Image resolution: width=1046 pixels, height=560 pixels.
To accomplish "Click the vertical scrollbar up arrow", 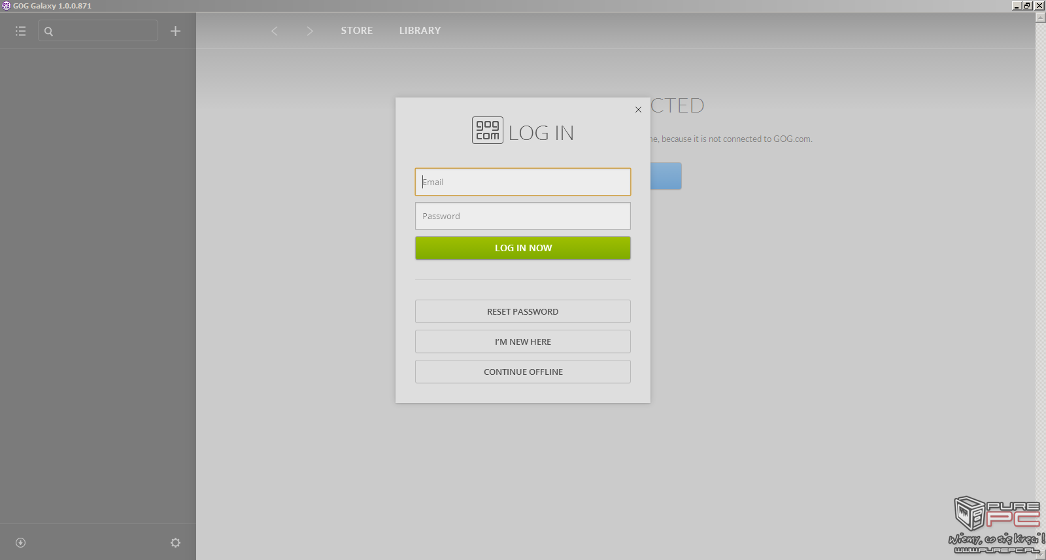I will tap(1040, 18).
